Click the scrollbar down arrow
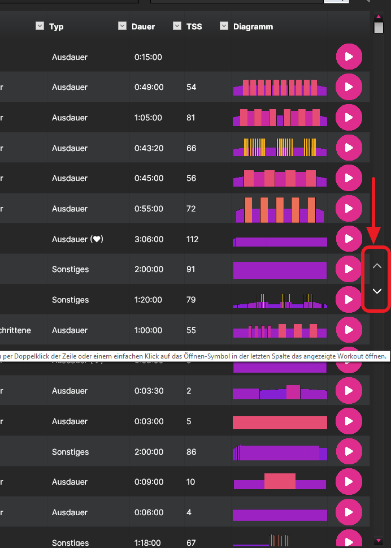 point(379,541)
